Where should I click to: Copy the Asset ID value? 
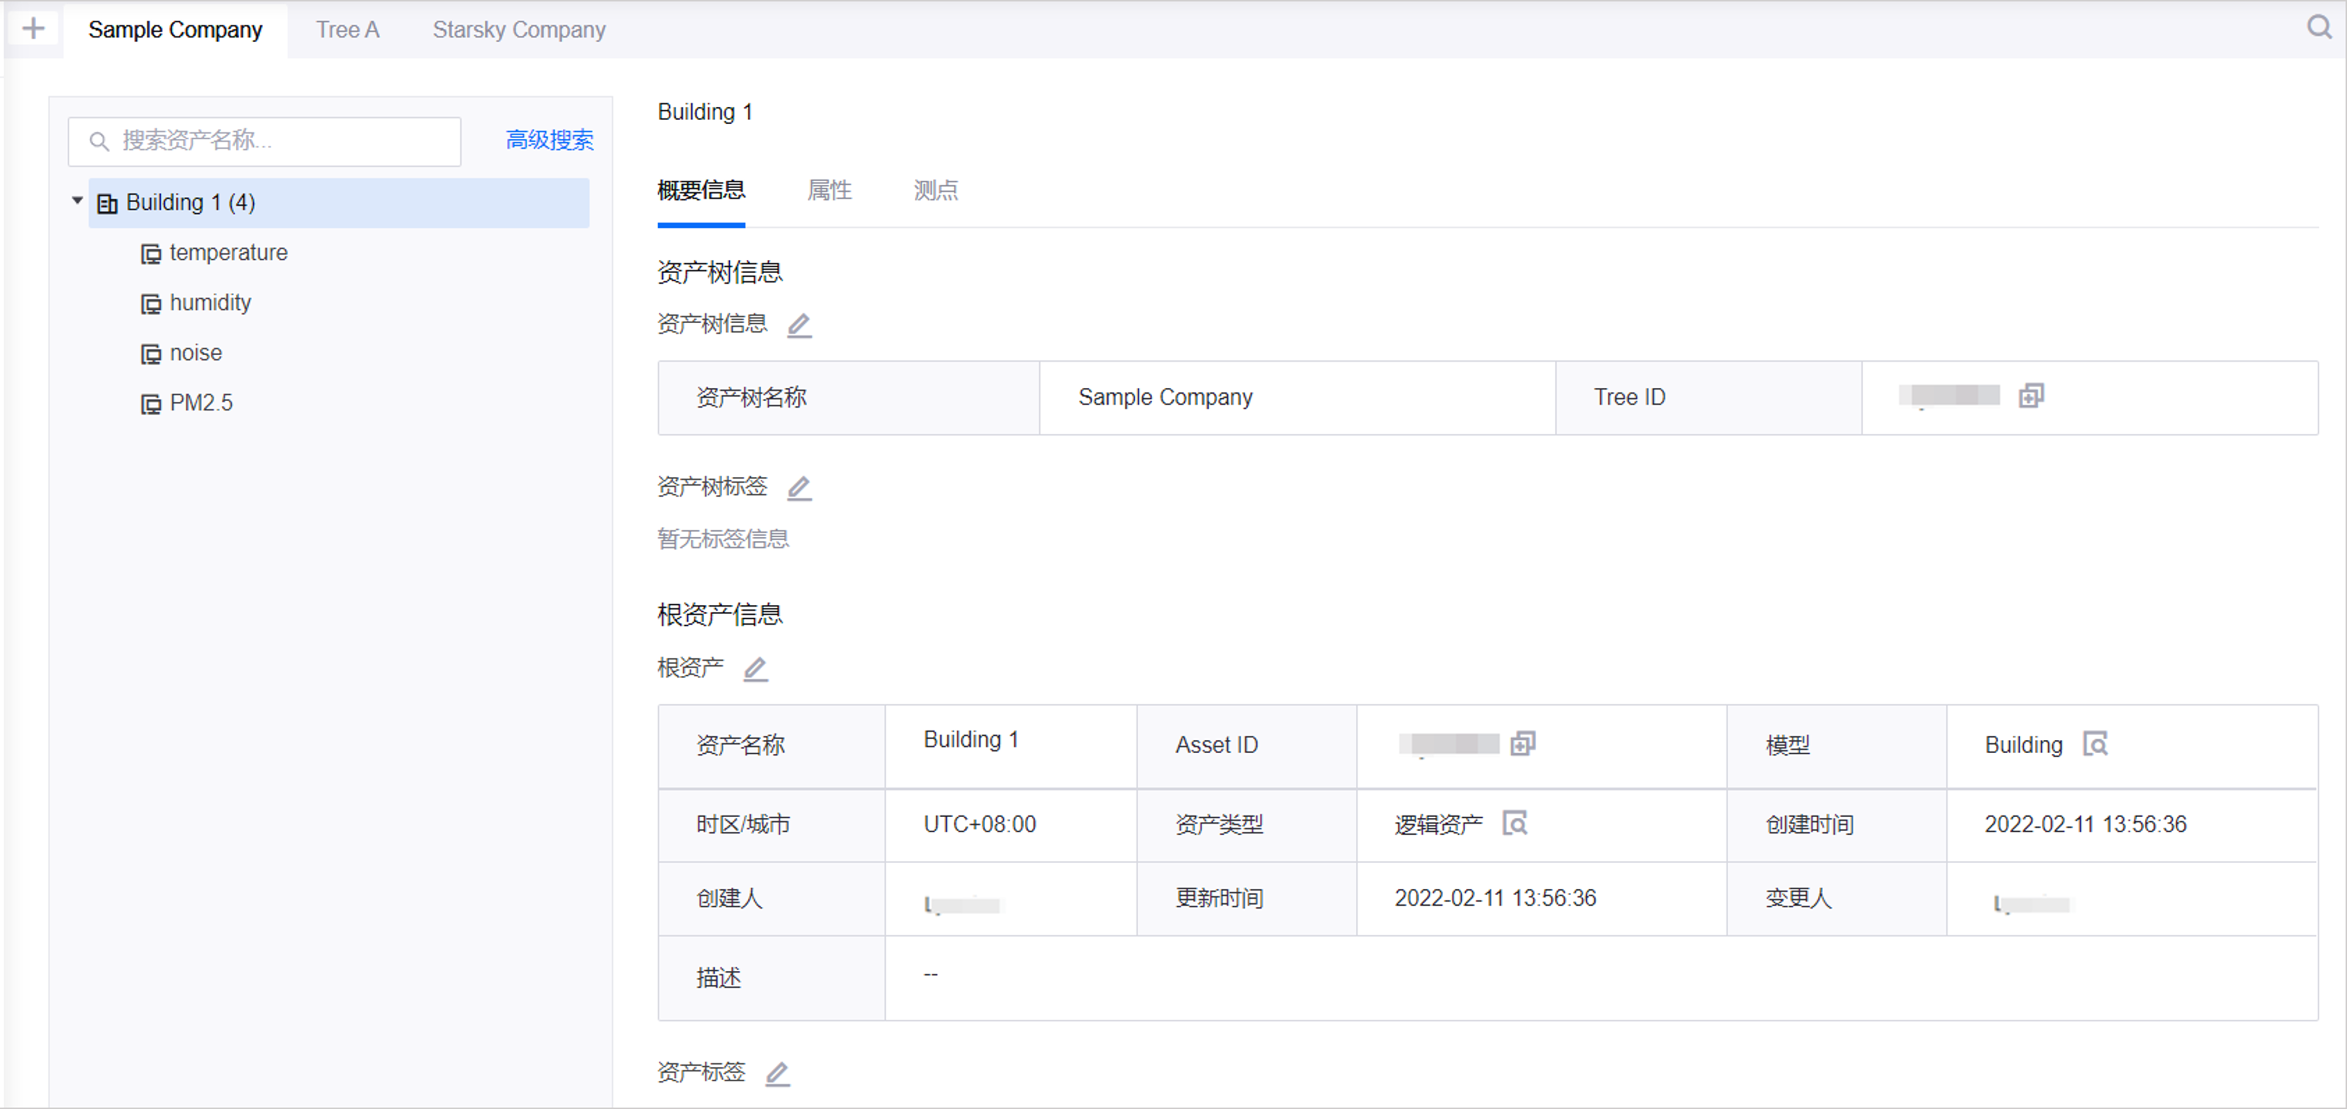[1522, 744]
